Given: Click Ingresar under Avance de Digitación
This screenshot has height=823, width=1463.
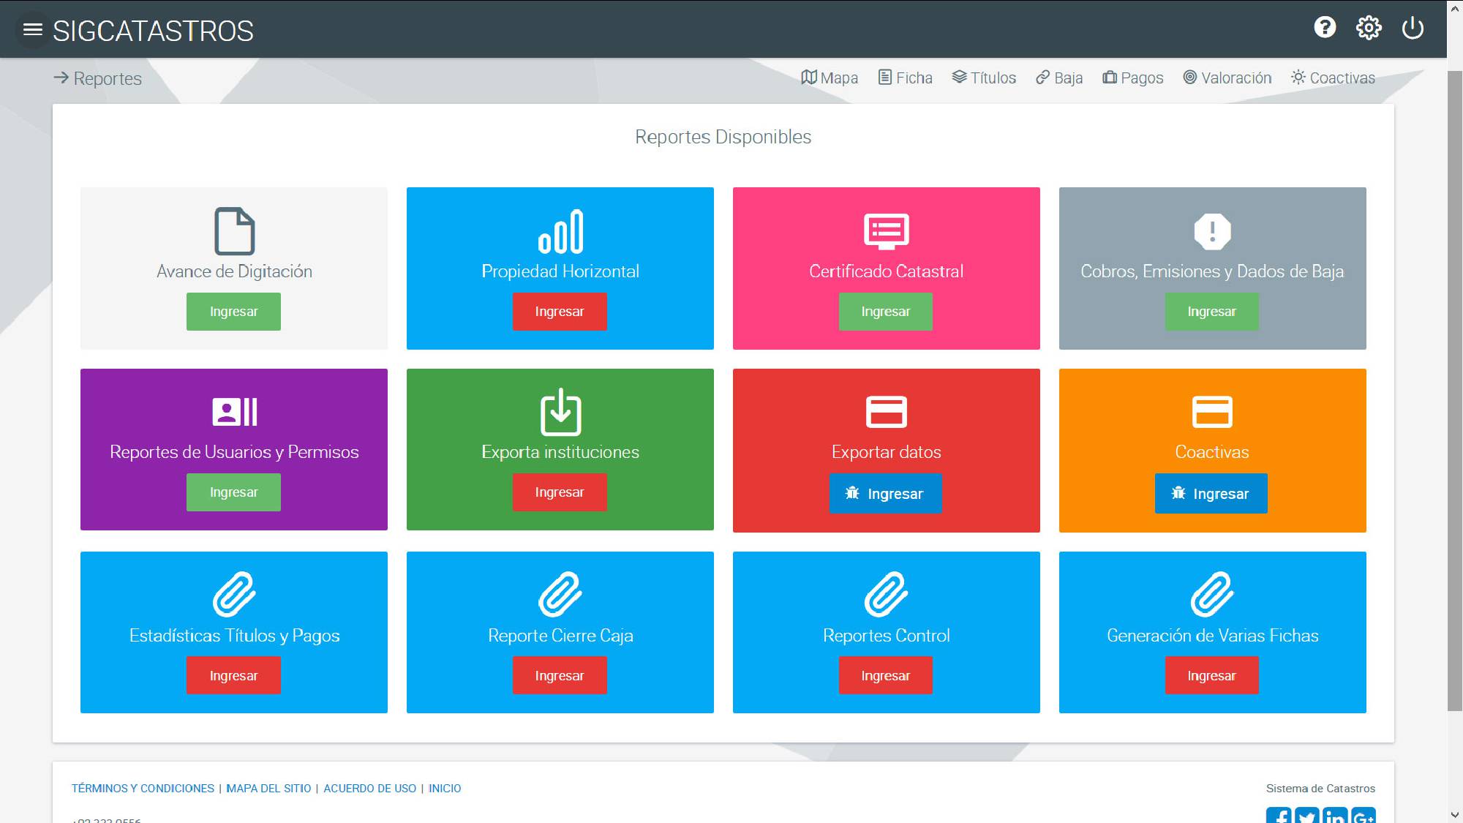Looking at the screenshot, I should pyautogui.click(x=233, y=312).
